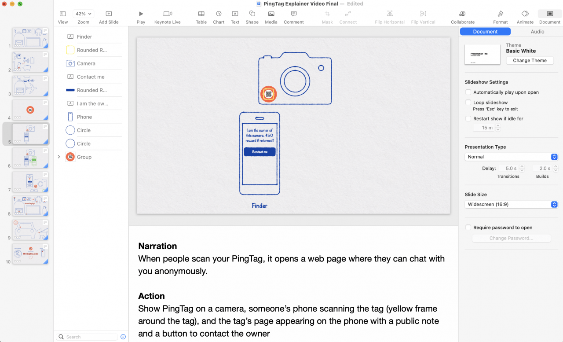Expand the Group in the object list
The image size is (563, 342).
tap(58, 157)
